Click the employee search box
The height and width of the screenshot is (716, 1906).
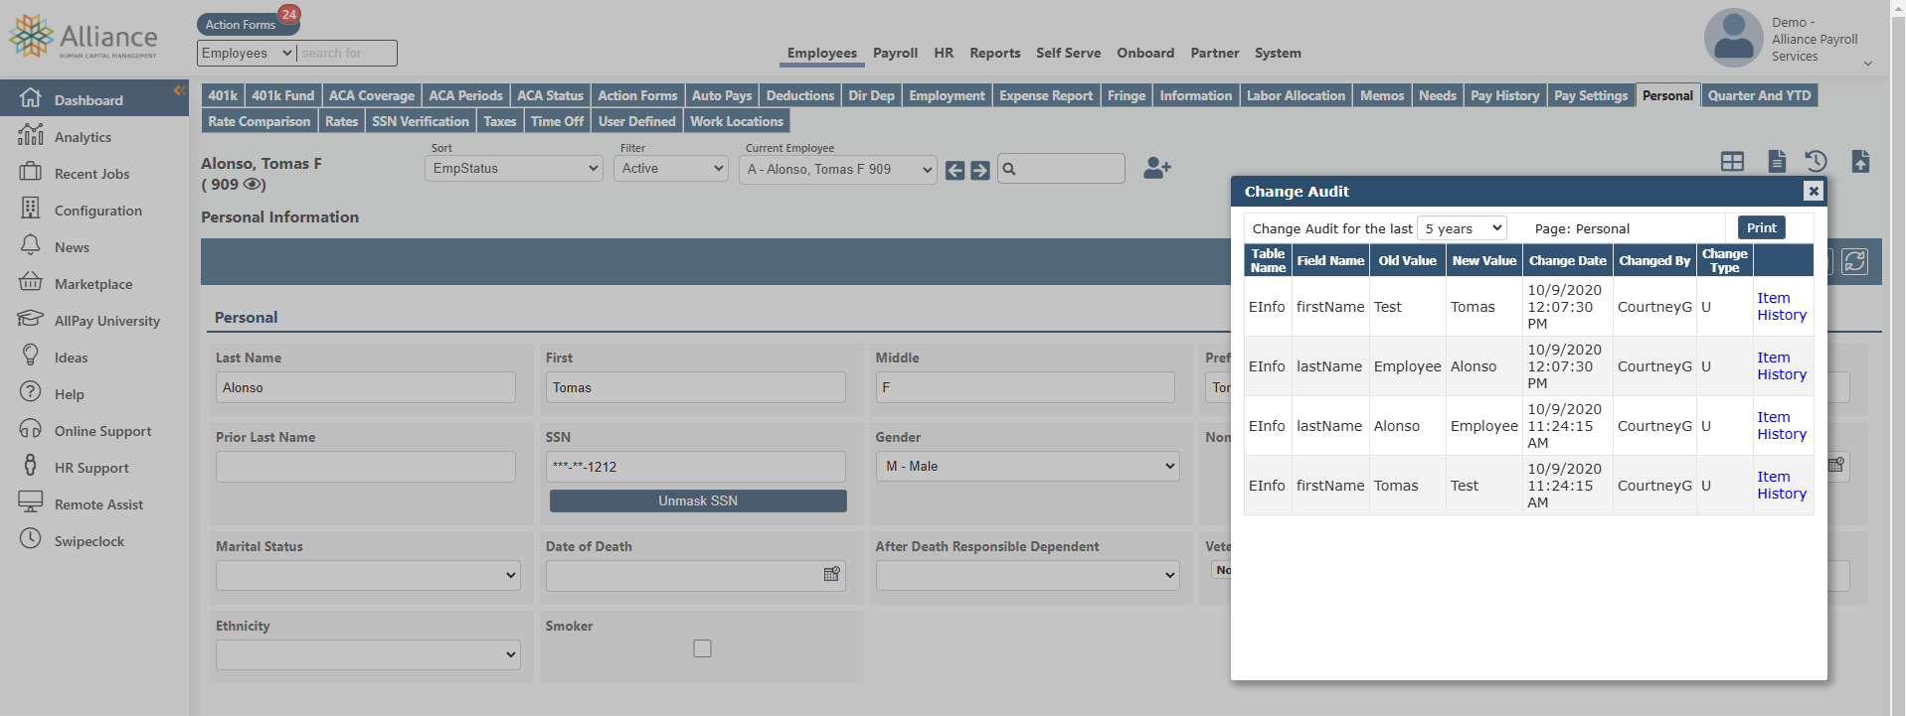tap(1061, 169)
